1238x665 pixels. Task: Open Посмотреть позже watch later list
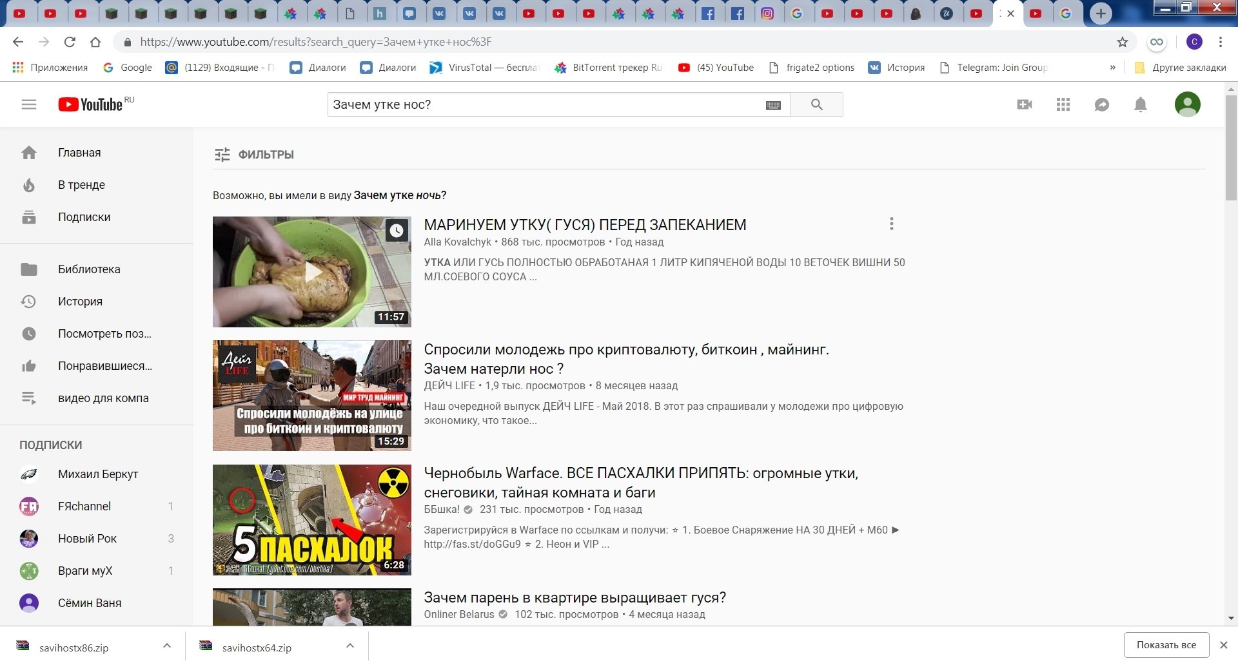click(x=97, y=334)
